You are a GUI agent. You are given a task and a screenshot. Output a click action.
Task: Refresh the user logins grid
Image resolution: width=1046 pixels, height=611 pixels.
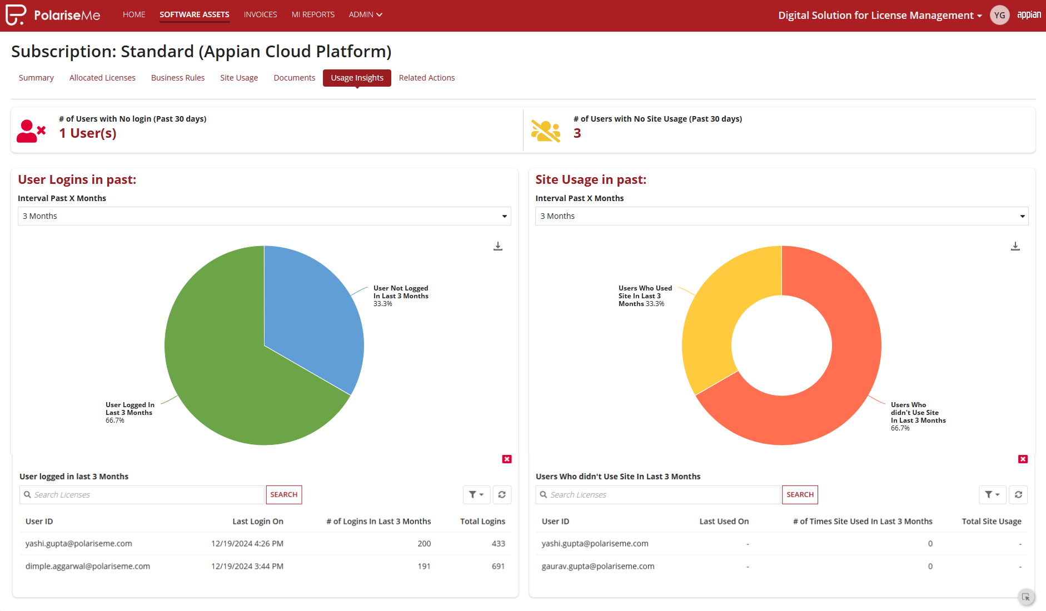click(x=502, y=494)
